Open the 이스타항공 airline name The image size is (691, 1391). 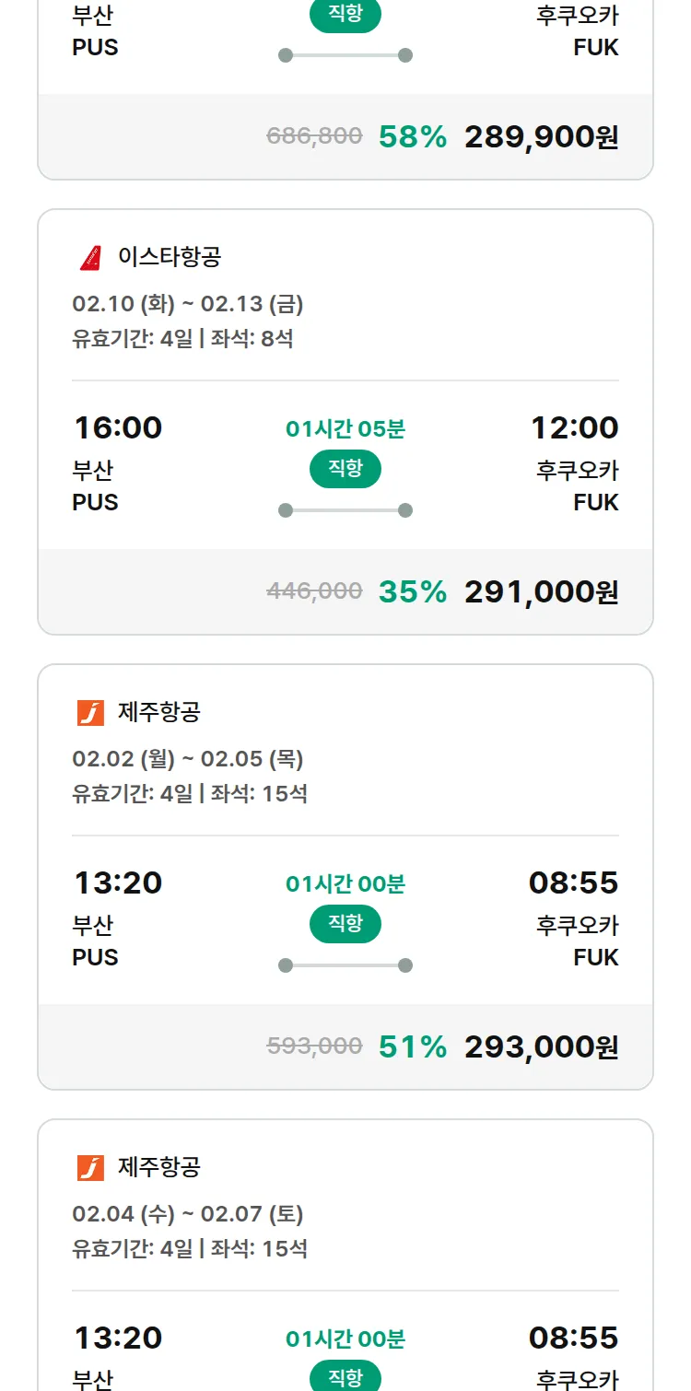pos(170,257)
